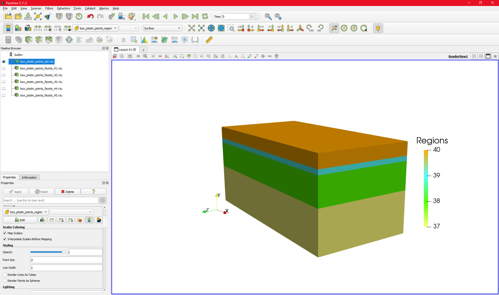Click the Redo arrow icon
Viewport: 499px width, 295px height.
click(x=100, y=16)
